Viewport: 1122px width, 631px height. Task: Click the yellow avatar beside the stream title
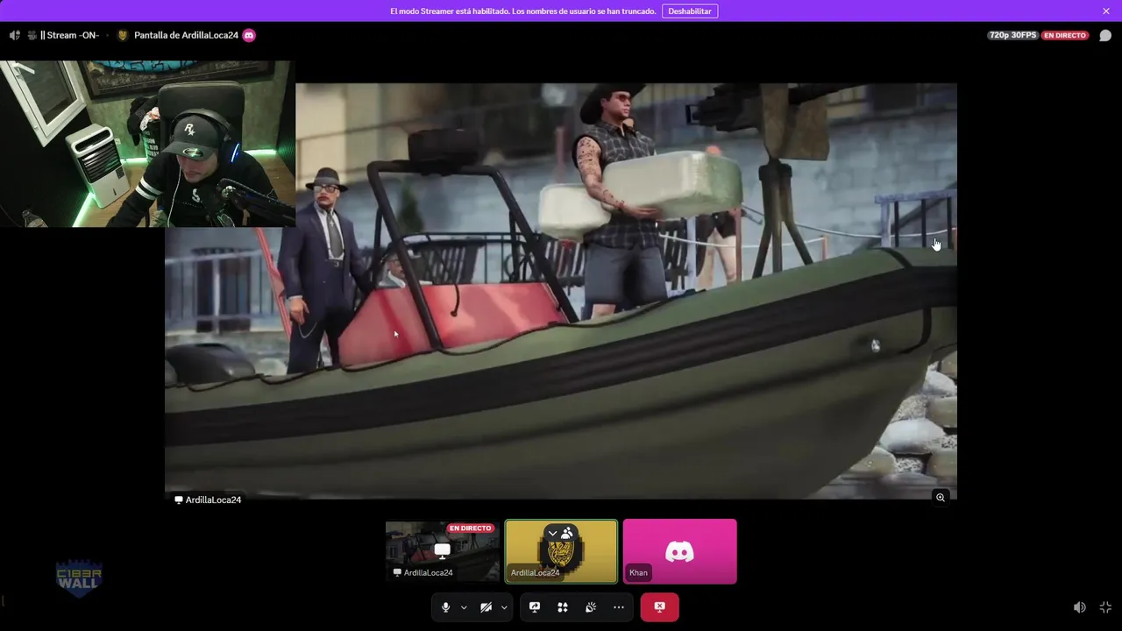tap(123, 36)
